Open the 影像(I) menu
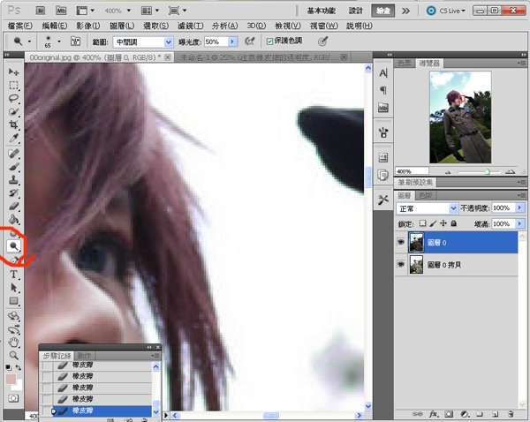This screenshot has height=422, width=530. coord(87,26)
